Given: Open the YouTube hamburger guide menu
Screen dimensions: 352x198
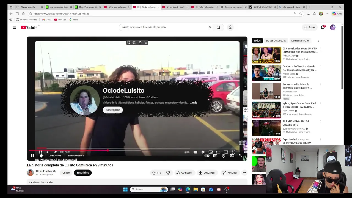Looking at the screenshot, I should point(14,27).
